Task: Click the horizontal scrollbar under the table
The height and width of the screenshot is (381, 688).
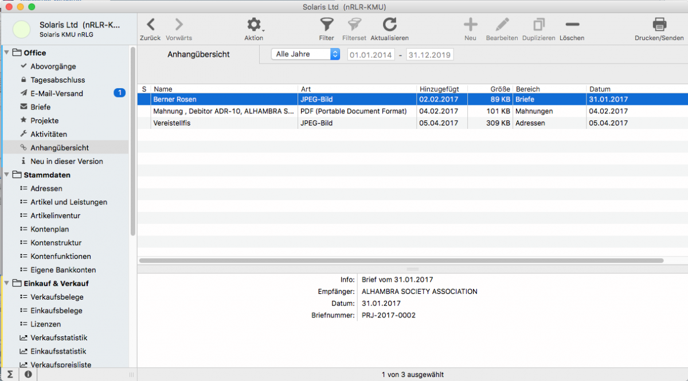Action: pos(401,261)
